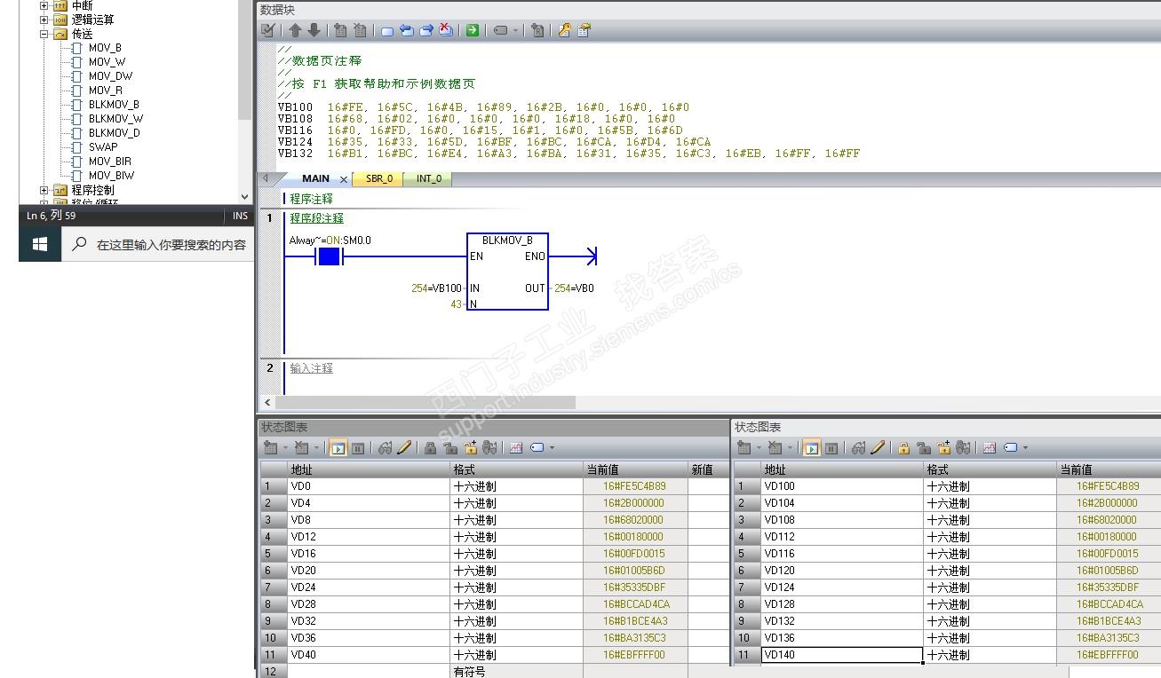Click the Windows taskbar search box
Screen dimensions: 1161x678
[x=157, y=244]
